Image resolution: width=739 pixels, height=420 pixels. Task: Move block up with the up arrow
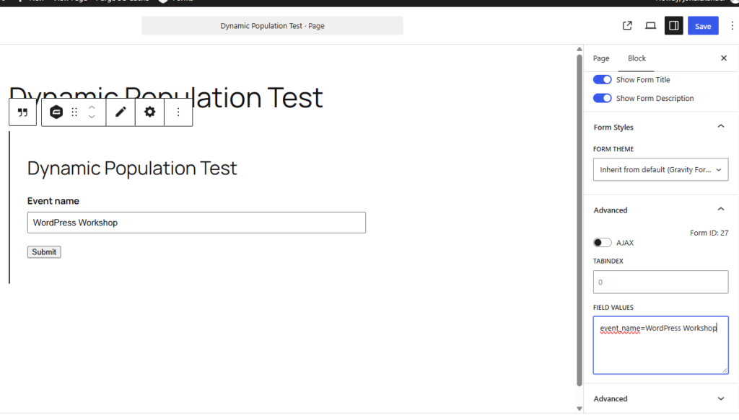(x=92, y=107)
